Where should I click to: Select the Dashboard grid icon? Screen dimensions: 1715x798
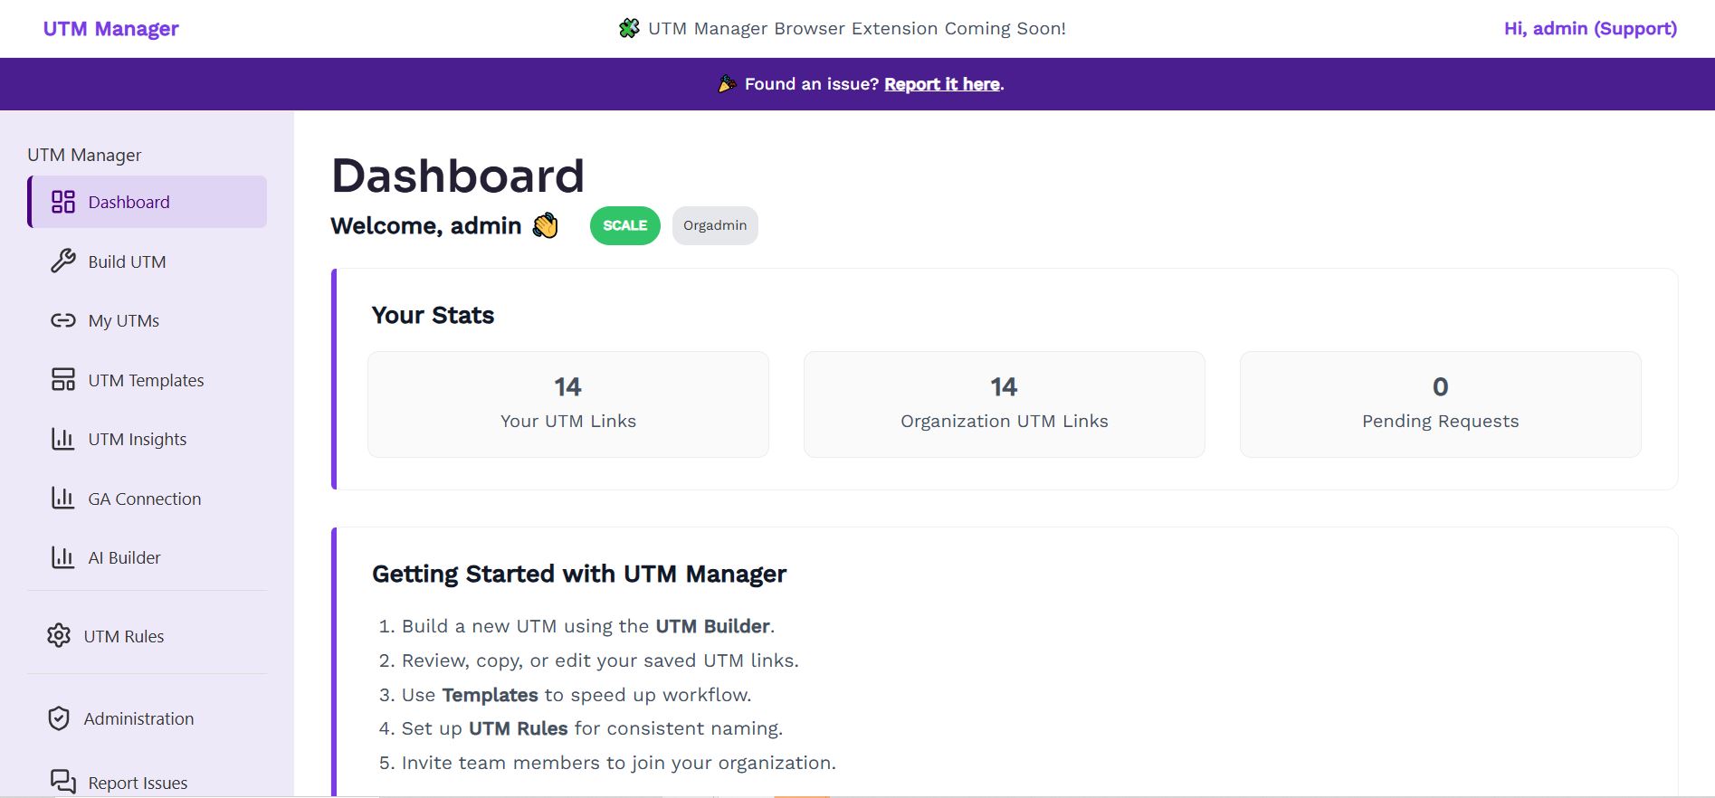tap(62, 202)
